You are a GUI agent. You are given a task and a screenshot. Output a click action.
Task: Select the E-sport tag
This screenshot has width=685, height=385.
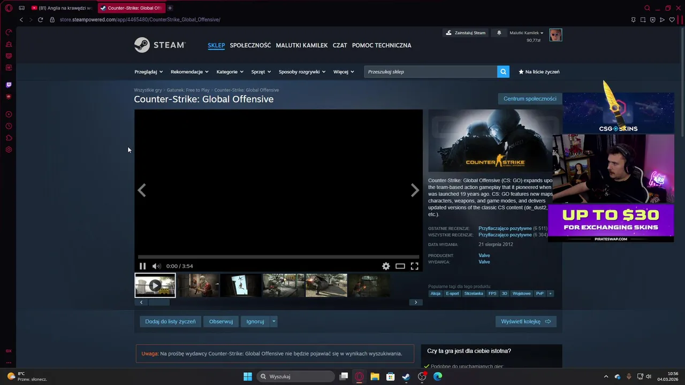tap(452, 294)
